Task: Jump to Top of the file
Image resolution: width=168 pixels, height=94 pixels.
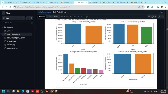Action: tap(161, 12)
